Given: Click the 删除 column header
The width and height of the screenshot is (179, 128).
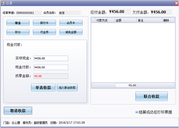Looking at the screenshot, I should coord(169,20).
